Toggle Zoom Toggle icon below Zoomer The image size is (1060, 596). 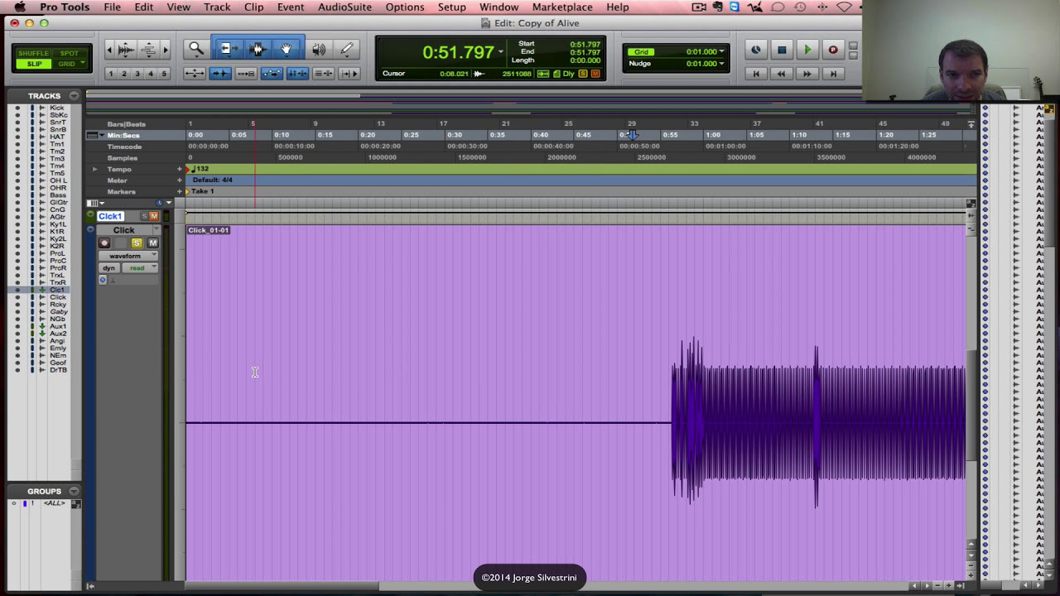[195, 74]
